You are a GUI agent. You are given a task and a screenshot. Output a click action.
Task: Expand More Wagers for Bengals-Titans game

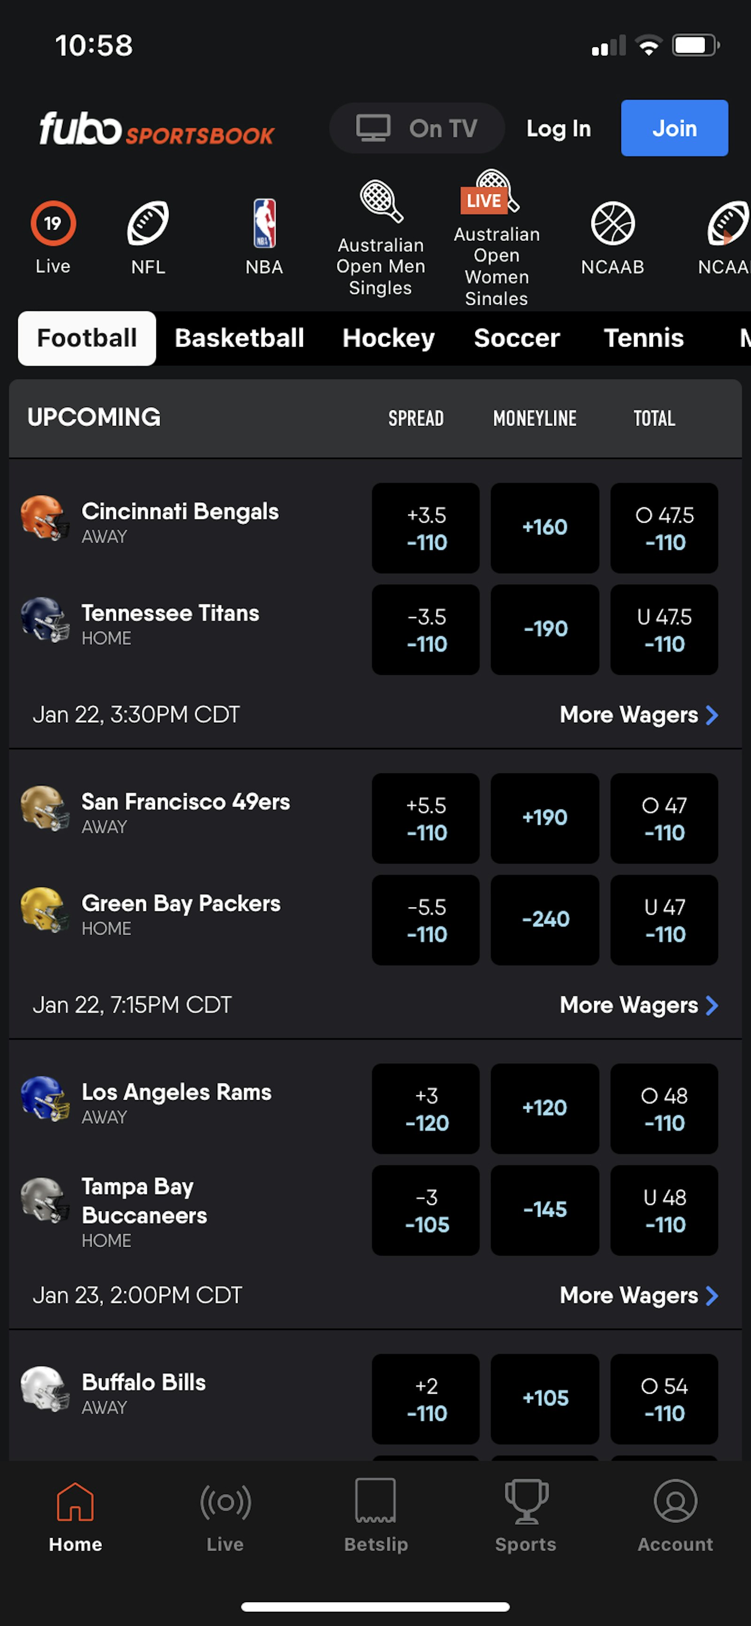638,715
